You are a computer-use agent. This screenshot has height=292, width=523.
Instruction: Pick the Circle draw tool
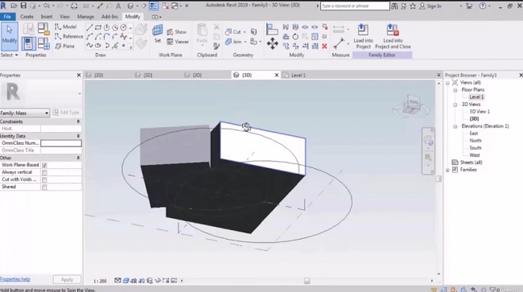(123, 27)
